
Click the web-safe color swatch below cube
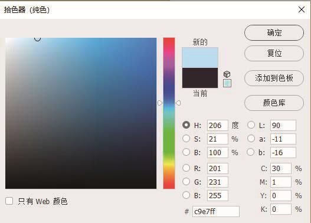227,83
